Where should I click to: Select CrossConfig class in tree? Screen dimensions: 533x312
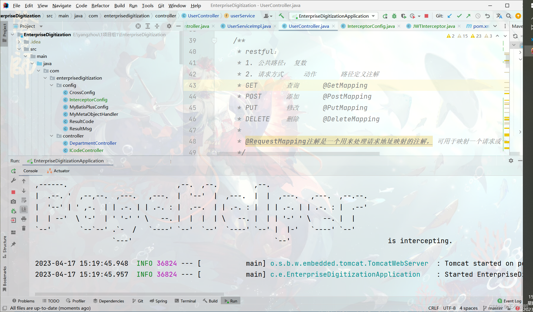(82, 92)
